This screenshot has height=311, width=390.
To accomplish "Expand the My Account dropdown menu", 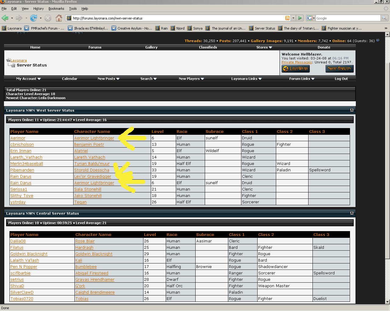I will (28, 79).
